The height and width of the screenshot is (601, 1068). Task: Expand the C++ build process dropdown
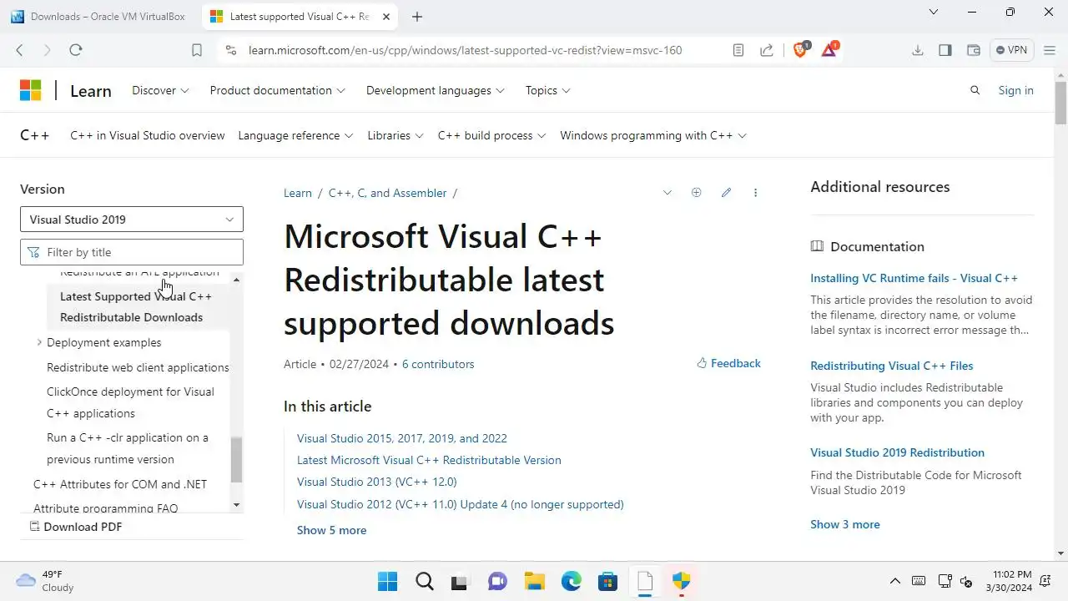point(491,135)
